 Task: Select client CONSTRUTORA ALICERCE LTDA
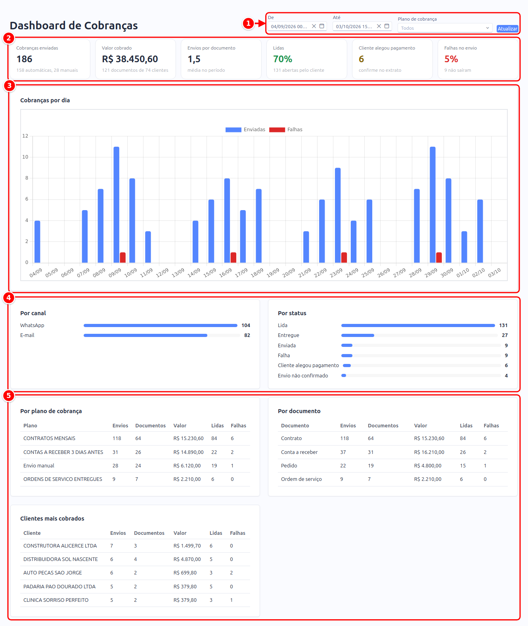[135, 546]
